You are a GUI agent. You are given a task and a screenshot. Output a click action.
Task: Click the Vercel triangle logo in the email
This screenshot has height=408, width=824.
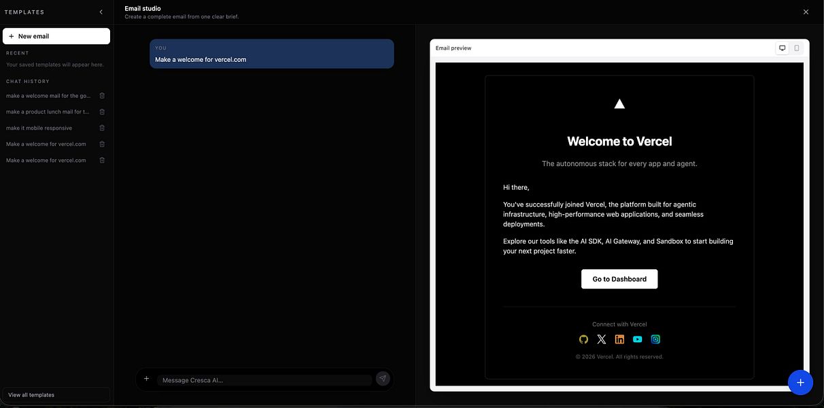coord(619,103)
